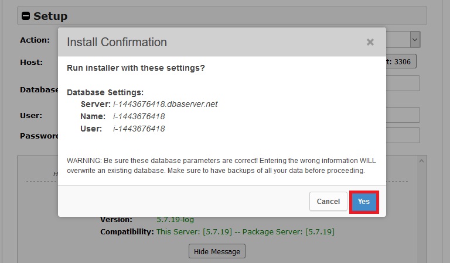Focus the Database name input field
The width and height of the screenshot is (450, 263).
tap(403, 83)
